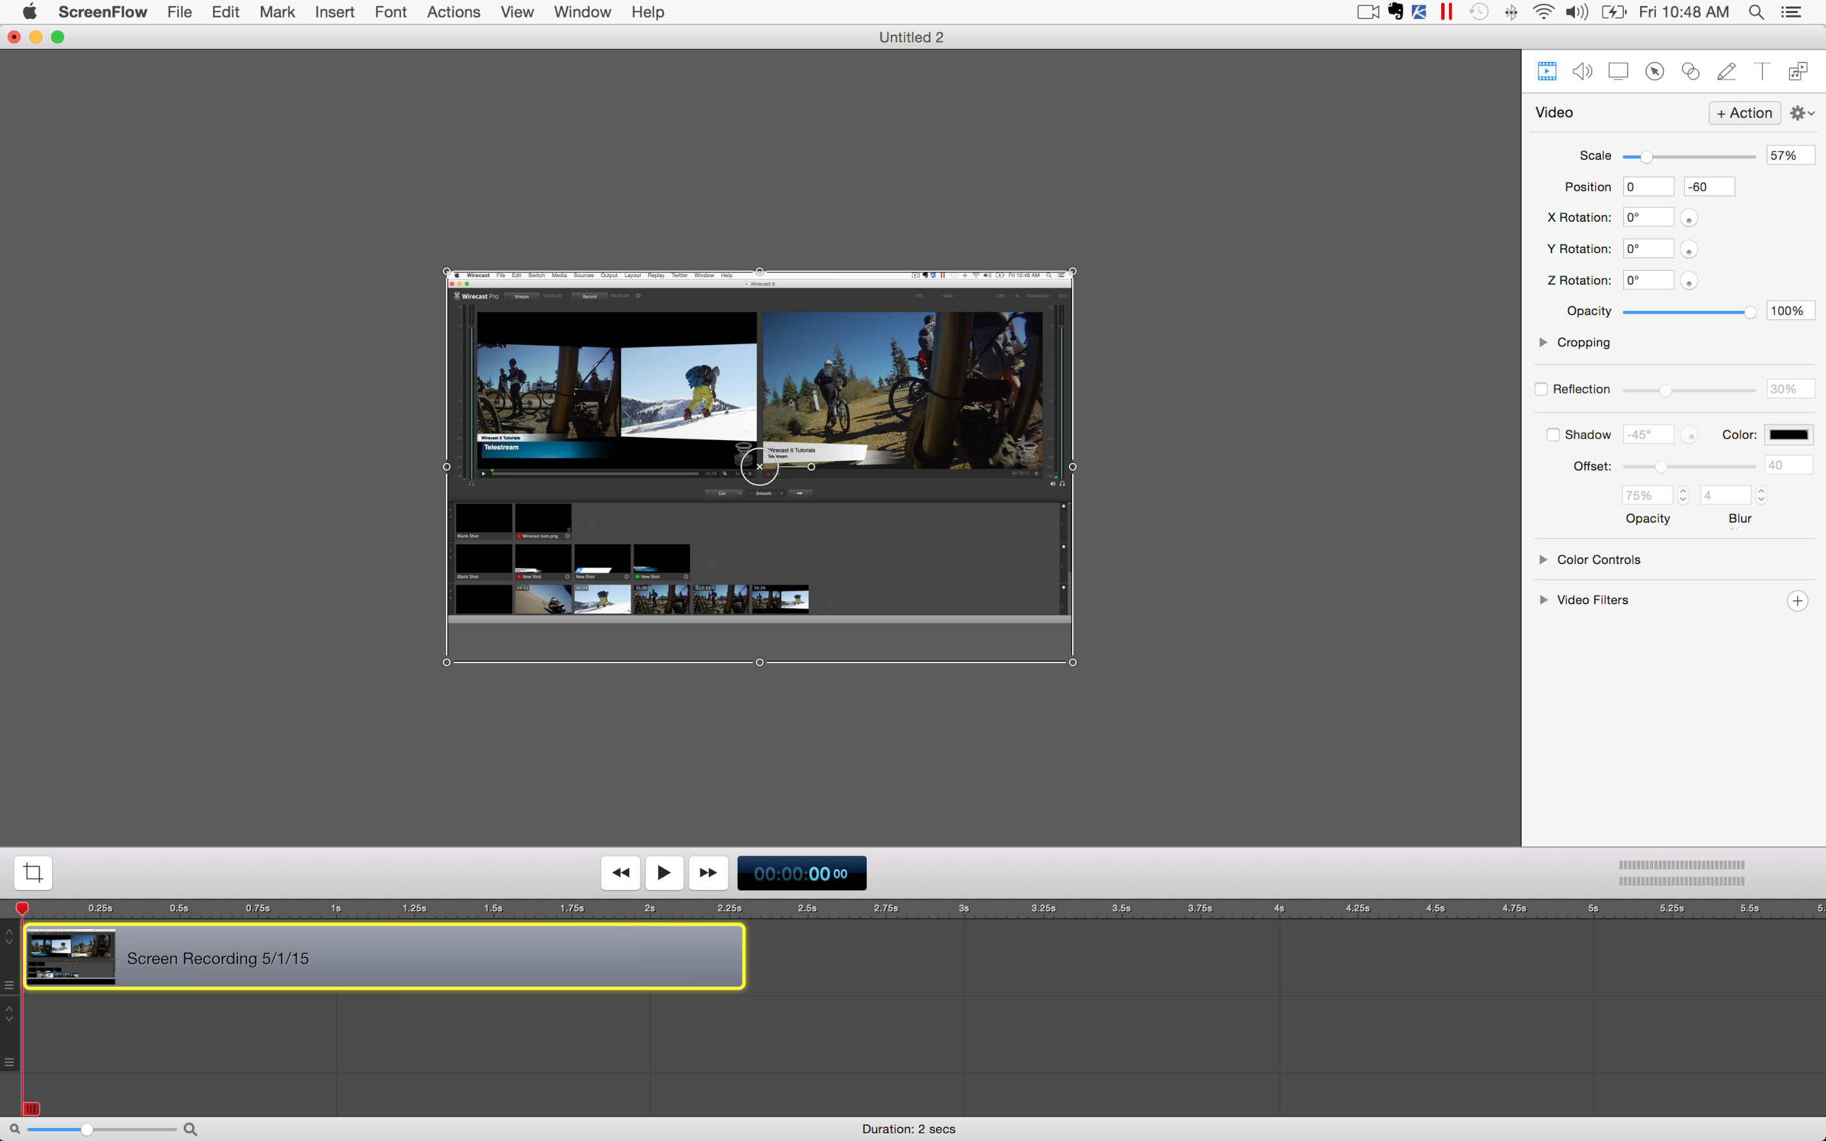1826x1141 pixels.
Task: Open the Video properties tab icon
Action: [1547, 71]
